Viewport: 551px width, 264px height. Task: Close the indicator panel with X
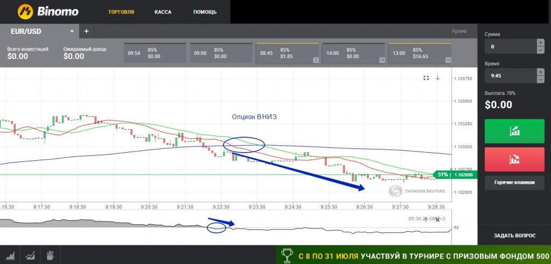pyautogui.click(x=437, y=220)
